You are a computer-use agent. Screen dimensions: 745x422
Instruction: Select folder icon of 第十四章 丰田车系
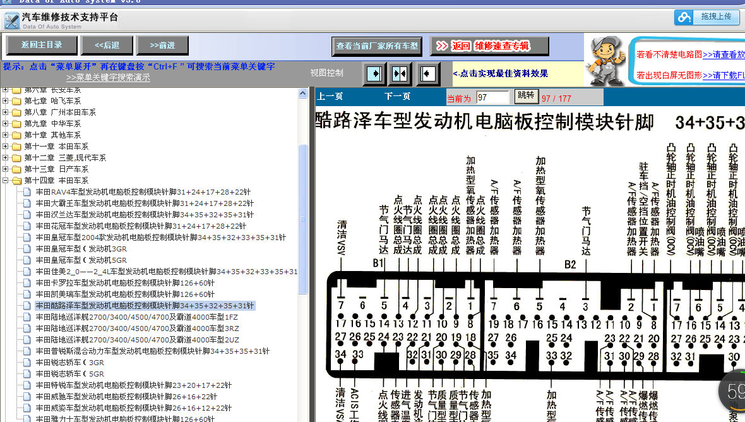(x=16, y=181)
